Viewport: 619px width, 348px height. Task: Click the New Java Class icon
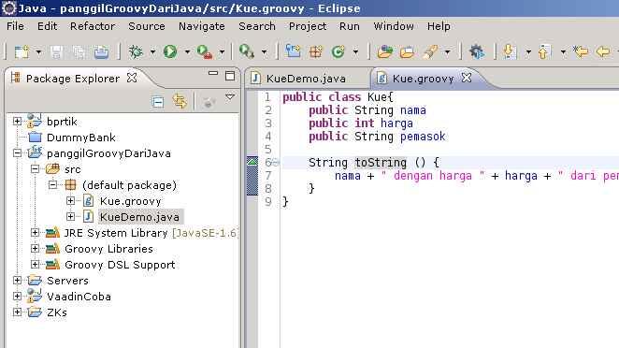click(x=338, y=51)
